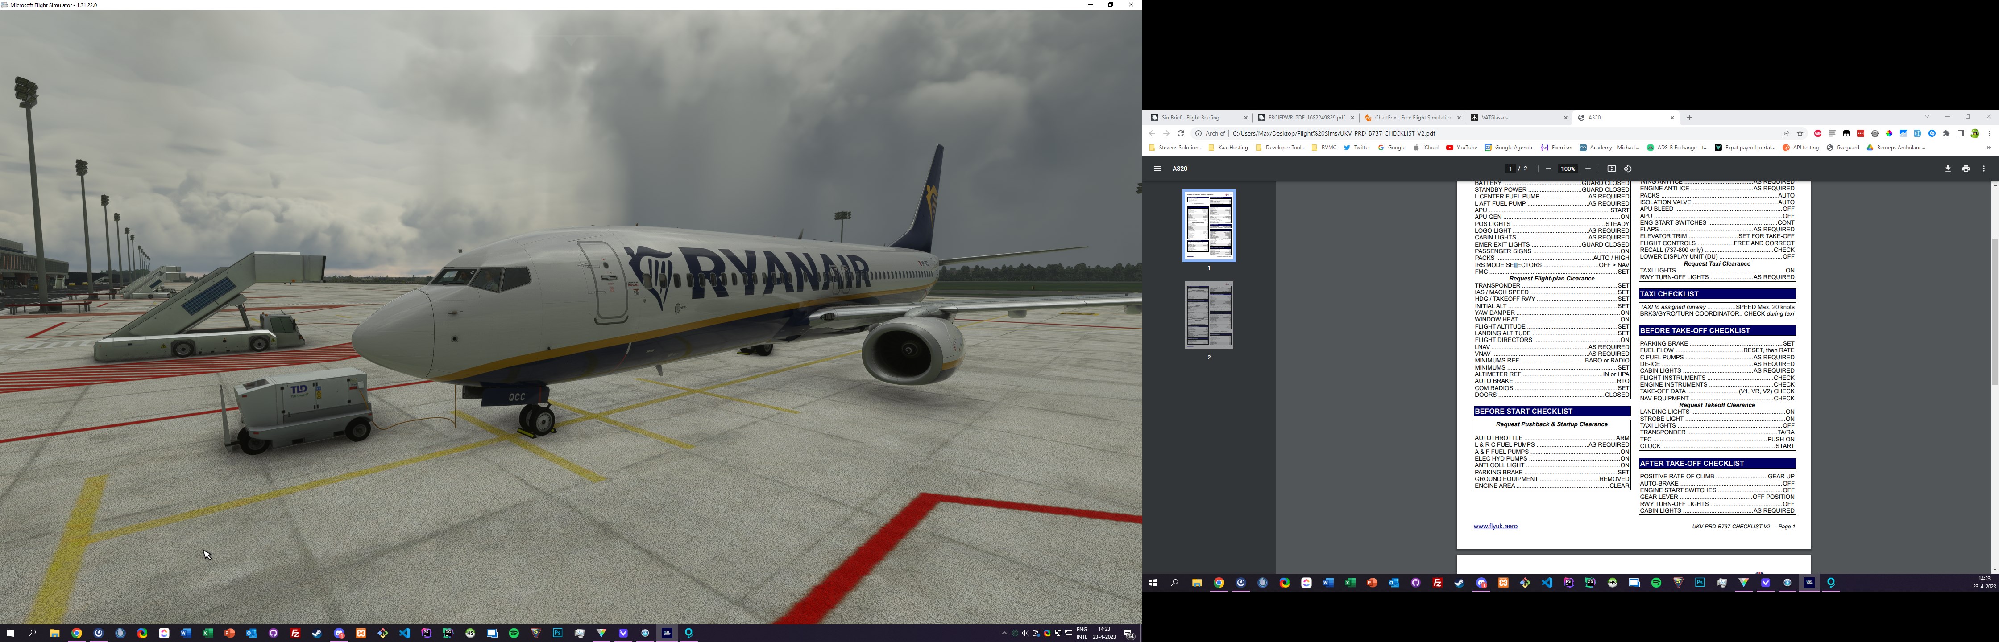Click the AdBlock Plus extension icon

[1817, 133]
